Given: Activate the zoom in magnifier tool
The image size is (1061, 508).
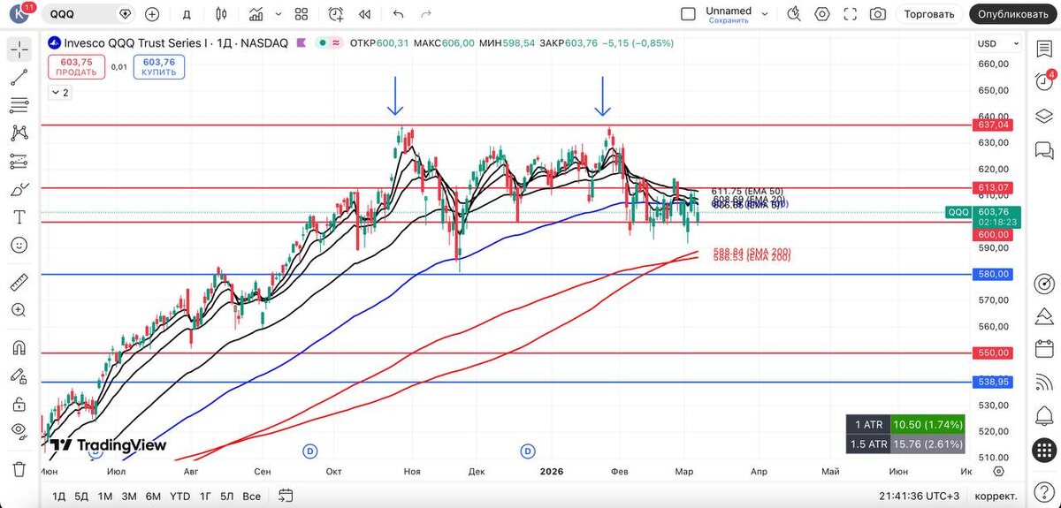Looking at the screenshot, I should tap(19, 310).
